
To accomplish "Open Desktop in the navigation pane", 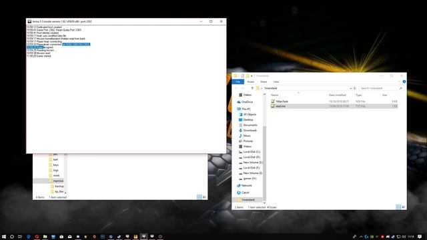I will point(248,120).
